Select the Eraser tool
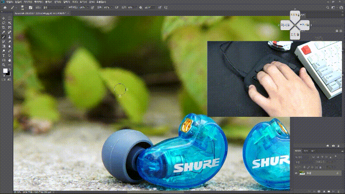 pos(9,41)
